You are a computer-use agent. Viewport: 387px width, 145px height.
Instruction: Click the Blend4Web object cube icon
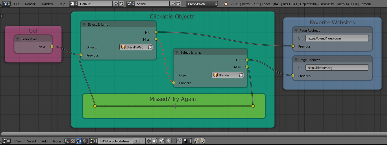(123, 47)
